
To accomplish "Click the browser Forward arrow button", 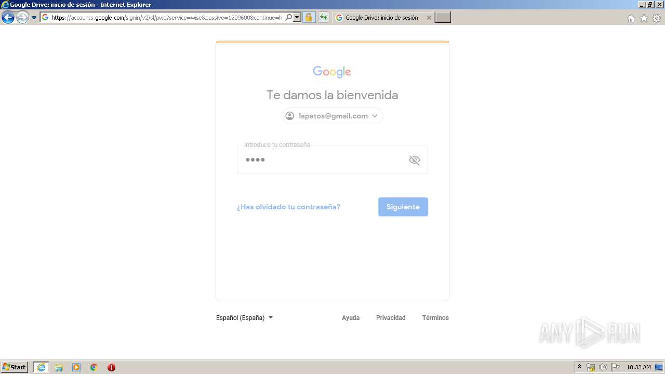I will 22,18.
